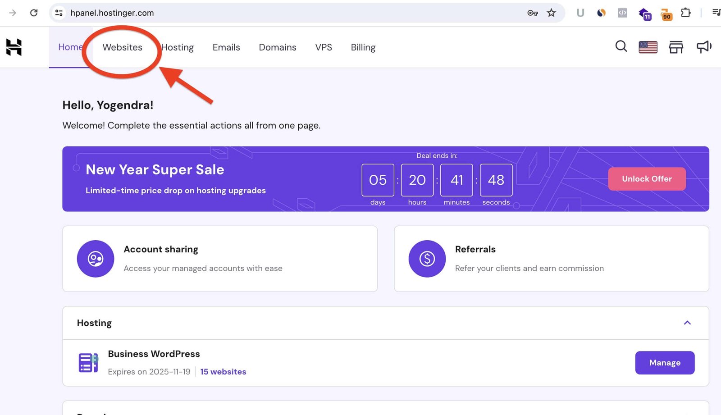Click 'Access your managed accounts with ease'
This screenshot has width=721, height=415.
(203, 269)
